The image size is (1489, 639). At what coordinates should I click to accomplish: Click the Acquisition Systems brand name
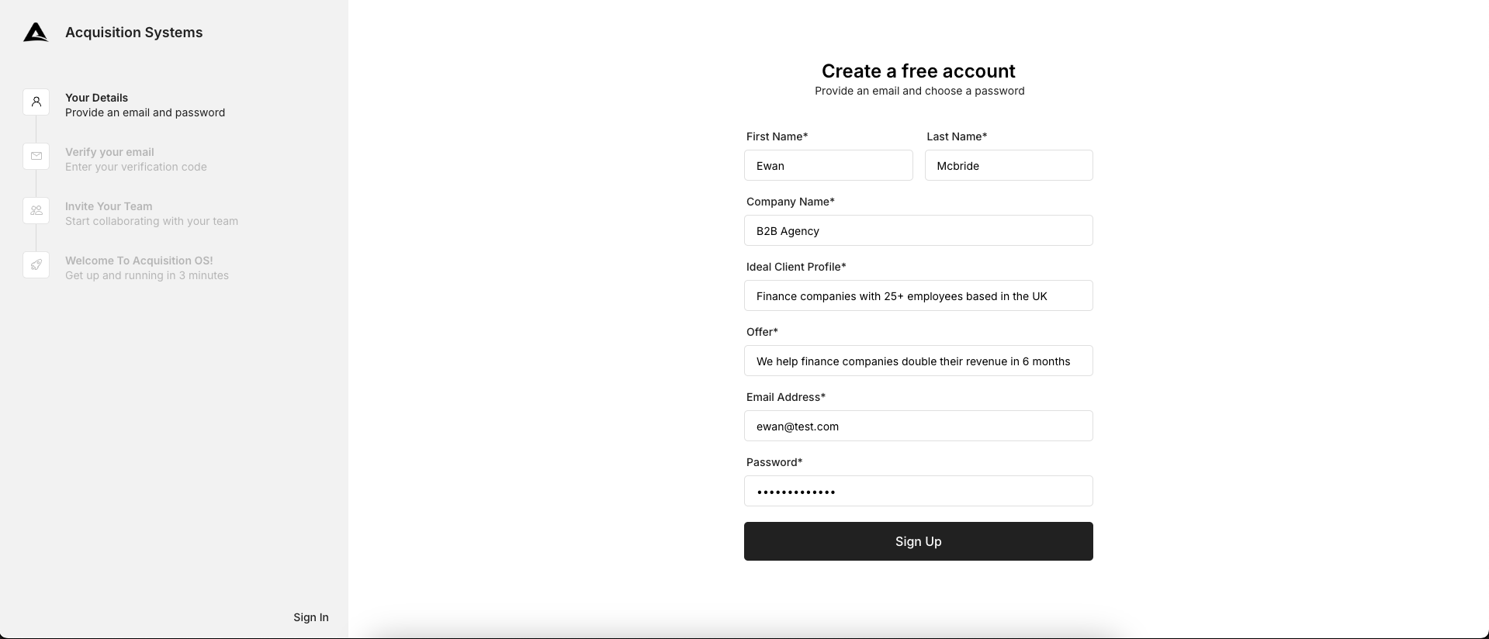click(133, 33)
